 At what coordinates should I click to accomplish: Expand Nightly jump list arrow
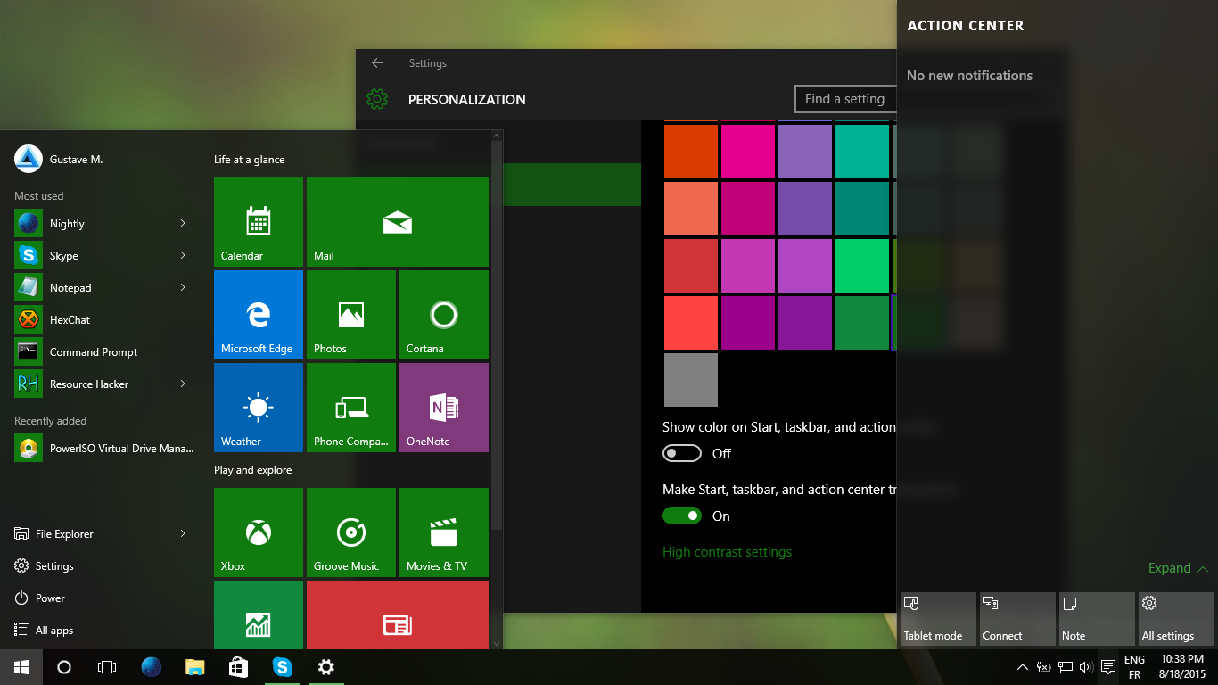pyautogui.click(x=183, y=223)
